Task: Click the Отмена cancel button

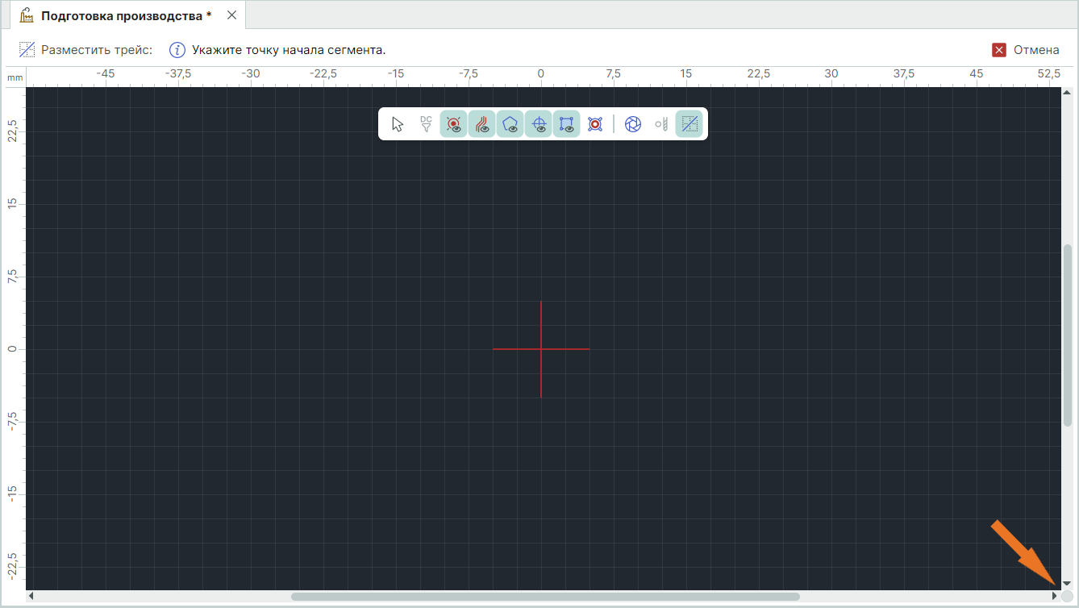Action: click(x=1026, y=50)
